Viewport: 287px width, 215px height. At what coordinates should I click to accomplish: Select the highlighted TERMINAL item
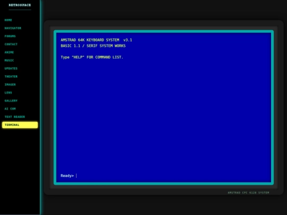pyautogui.click(x=20, y=125)
